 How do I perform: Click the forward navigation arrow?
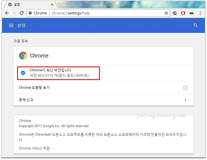tap(14, 13)
